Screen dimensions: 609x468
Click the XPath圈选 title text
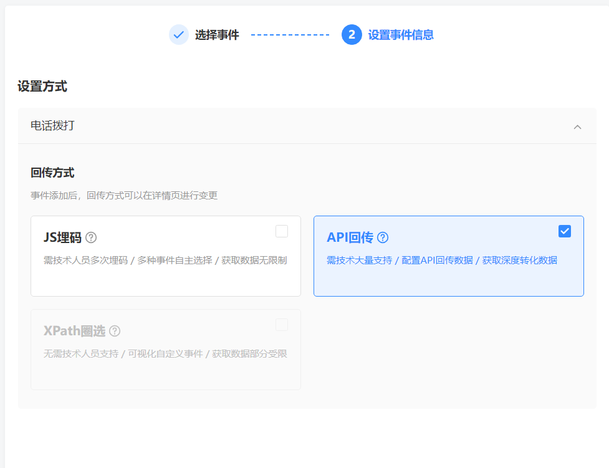pos(74,331)
